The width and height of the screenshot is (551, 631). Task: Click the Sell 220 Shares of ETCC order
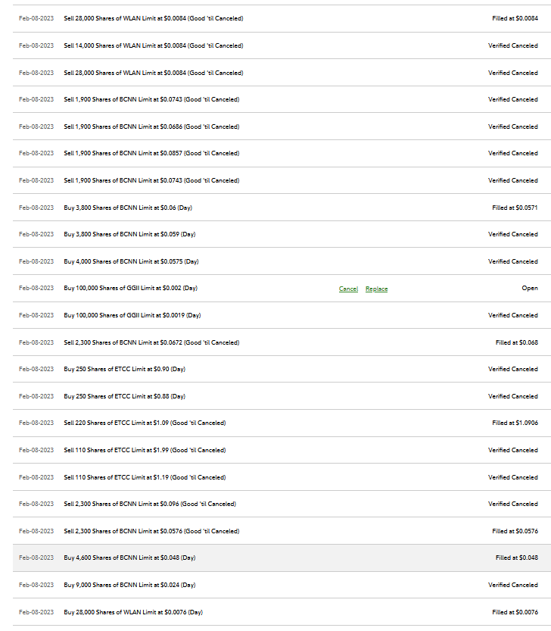[x=145, y=423]
